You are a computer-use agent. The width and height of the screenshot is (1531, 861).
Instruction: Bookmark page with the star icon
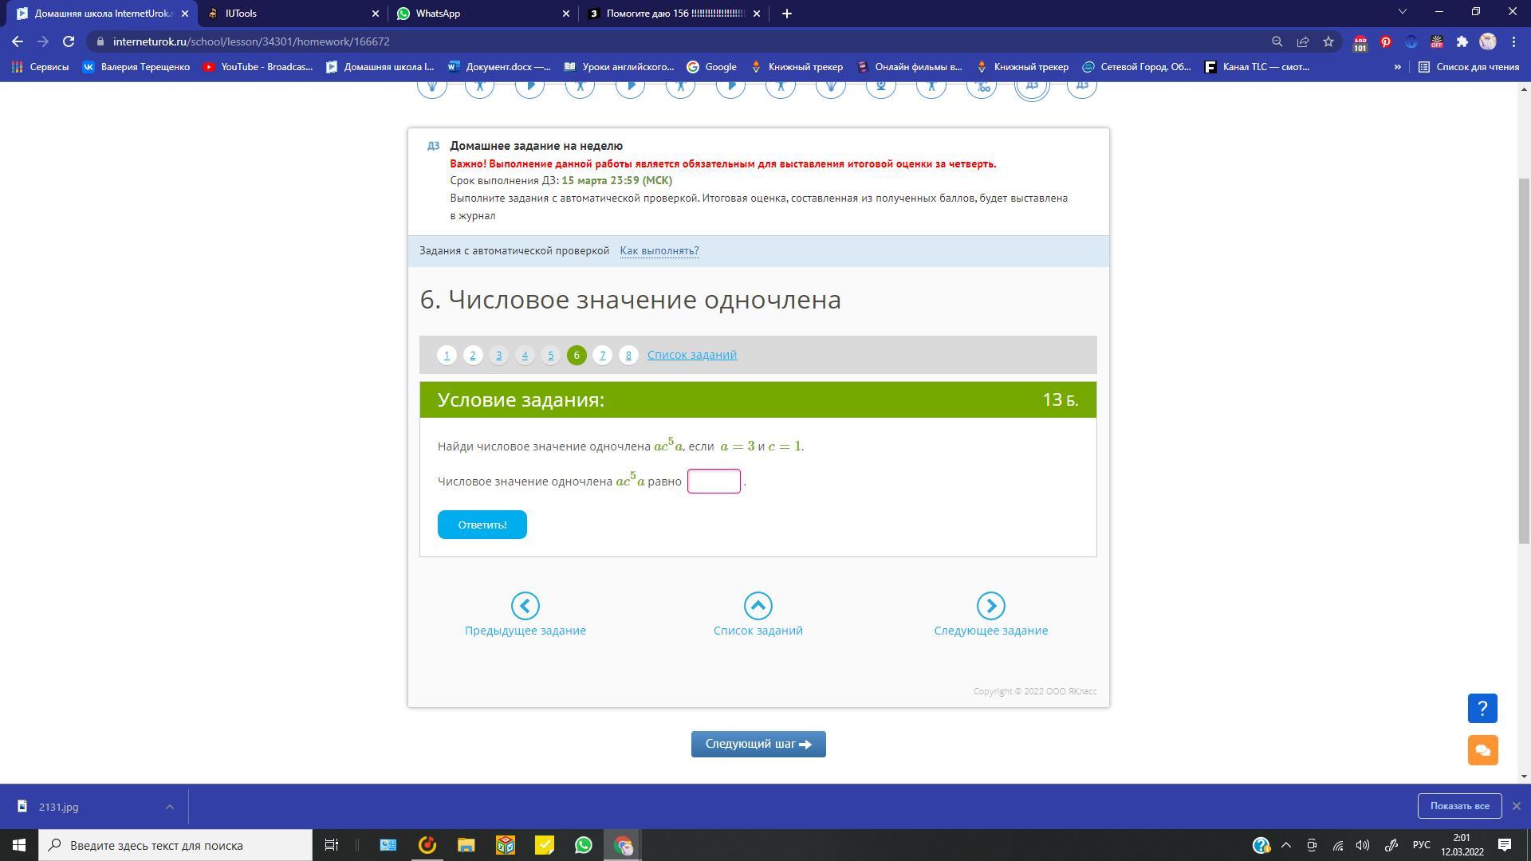(x=1328, y=41)
